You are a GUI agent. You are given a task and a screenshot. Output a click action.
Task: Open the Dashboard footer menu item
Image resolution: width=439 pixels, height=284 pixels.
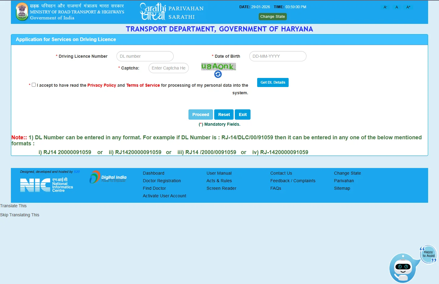[x=153, y=173]
